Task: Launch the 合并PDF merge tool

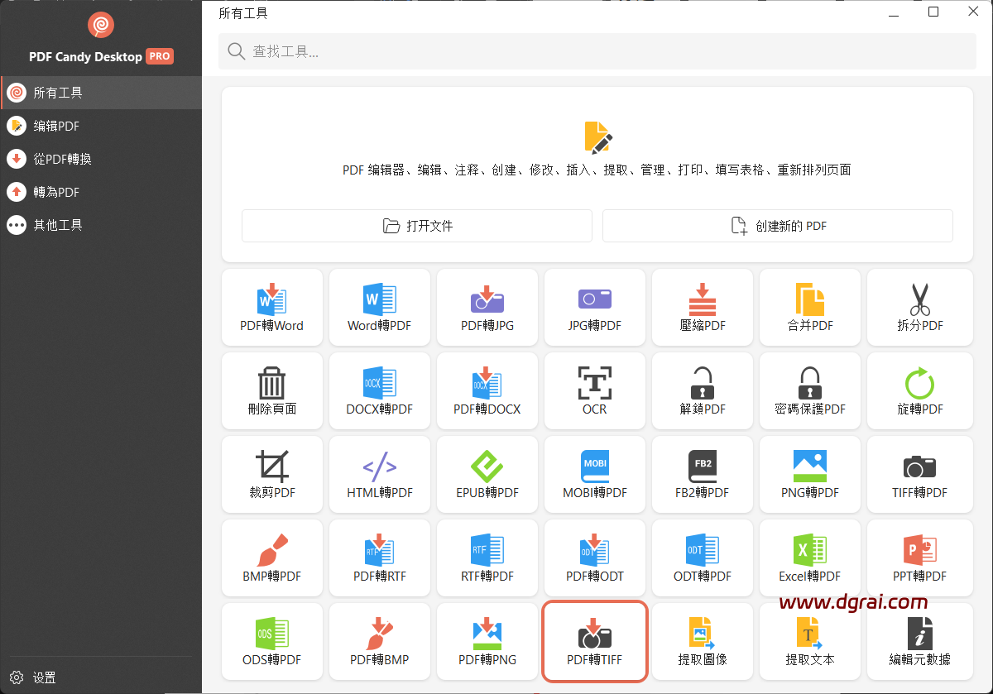Action: [809, 307]
